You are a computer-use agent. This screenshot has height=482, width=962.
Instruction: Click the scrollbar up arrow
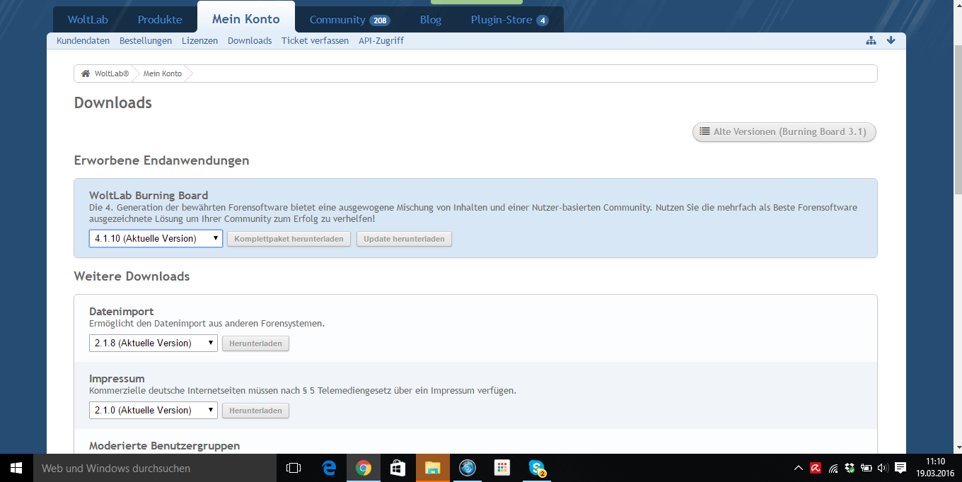tap(958, 6)
